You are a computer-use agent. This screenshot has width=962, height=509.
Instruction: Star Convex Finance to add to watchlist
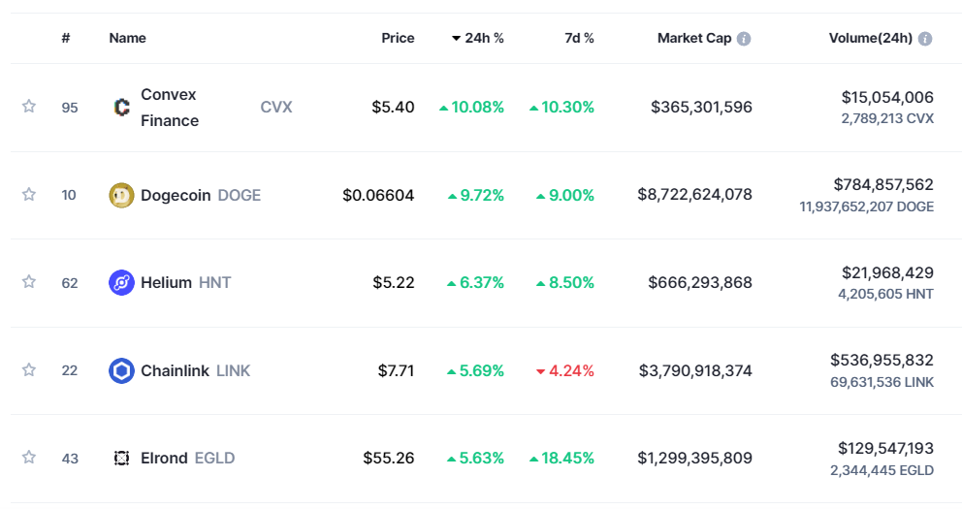pos(29,107)
